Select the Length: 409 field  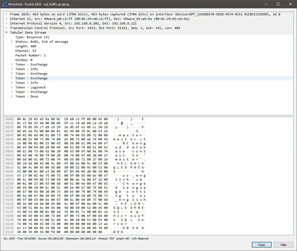pyautogui.click(x=26, y=46)
